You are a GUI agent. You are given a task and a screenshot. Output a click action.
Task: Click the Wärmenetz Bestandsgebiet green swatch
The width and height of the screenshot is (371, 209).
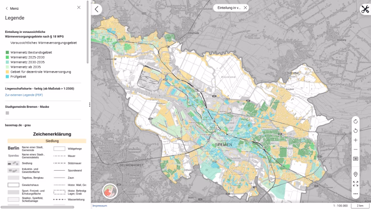point(7,52)
